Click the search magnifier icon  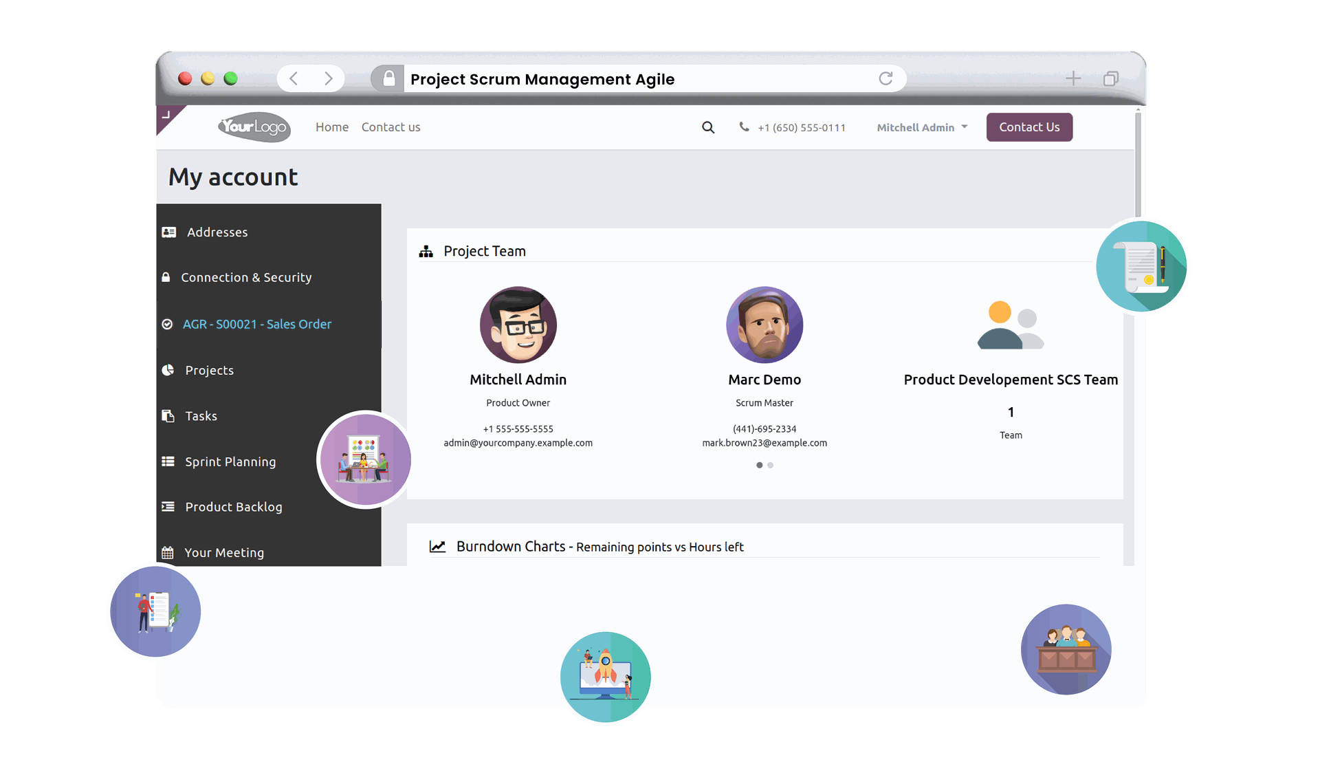point(708,127)
